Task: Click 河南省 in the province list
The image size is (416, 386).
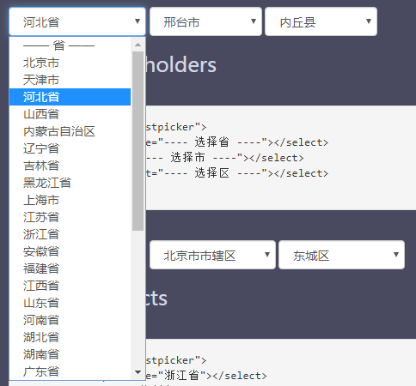Action: coord(70,320)
